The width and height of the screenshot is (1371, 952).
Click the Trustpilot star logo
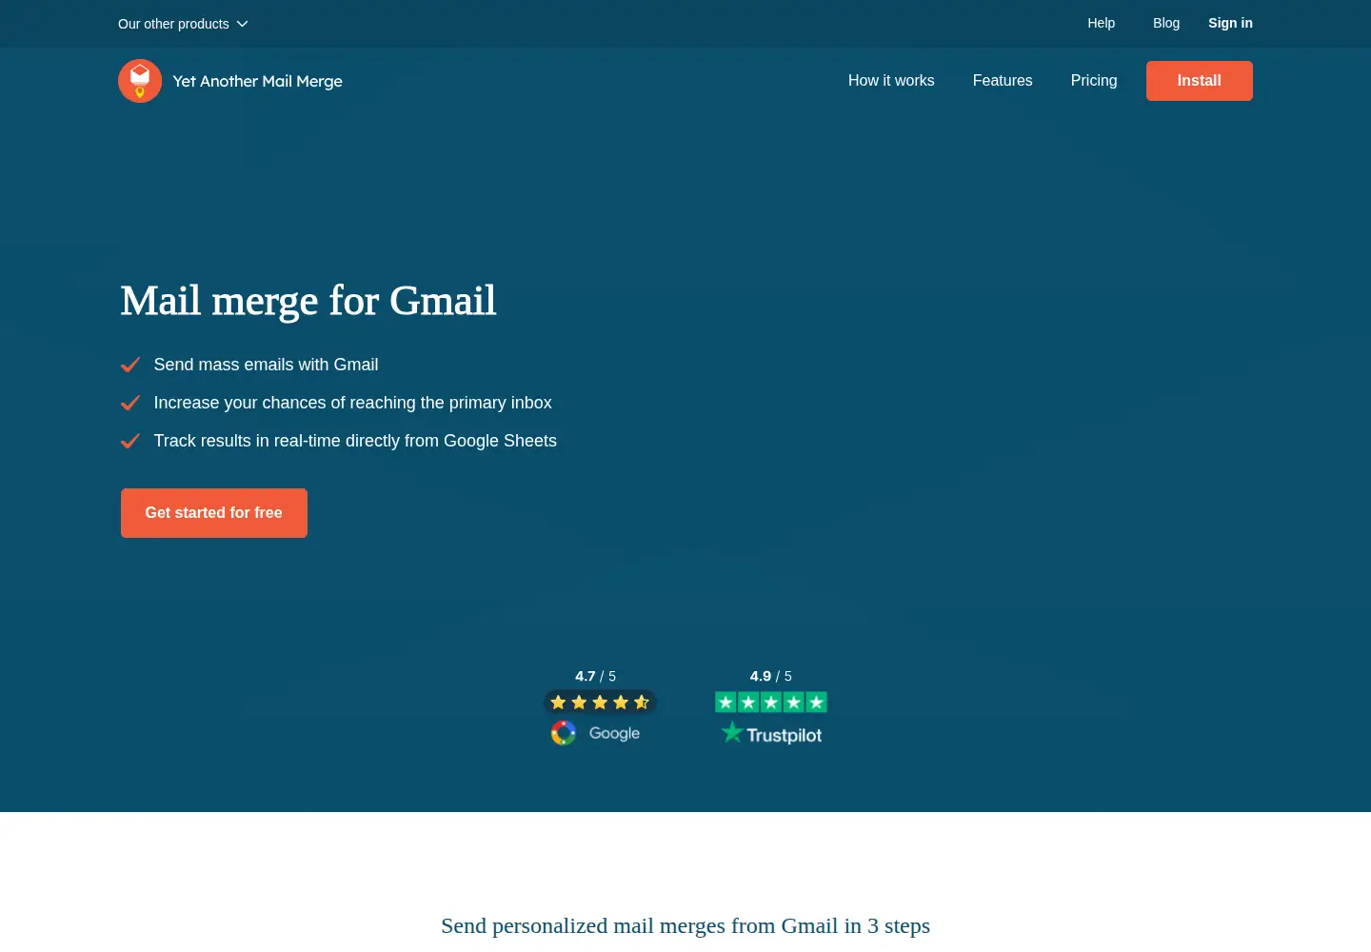(x=731, y=732)
